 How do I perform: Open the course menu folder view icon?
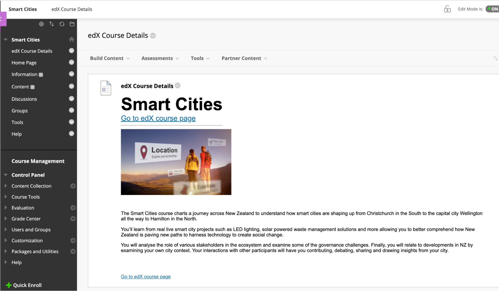pyautogui.click(x=72, y=24)
